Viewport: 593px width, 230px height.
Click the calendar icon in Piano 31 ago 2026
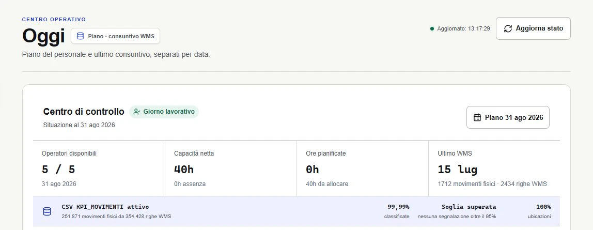[477, 117]
